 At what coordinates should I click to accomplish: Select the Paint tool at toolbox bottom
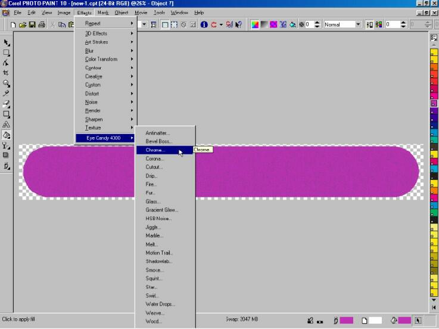pos(7,166)
